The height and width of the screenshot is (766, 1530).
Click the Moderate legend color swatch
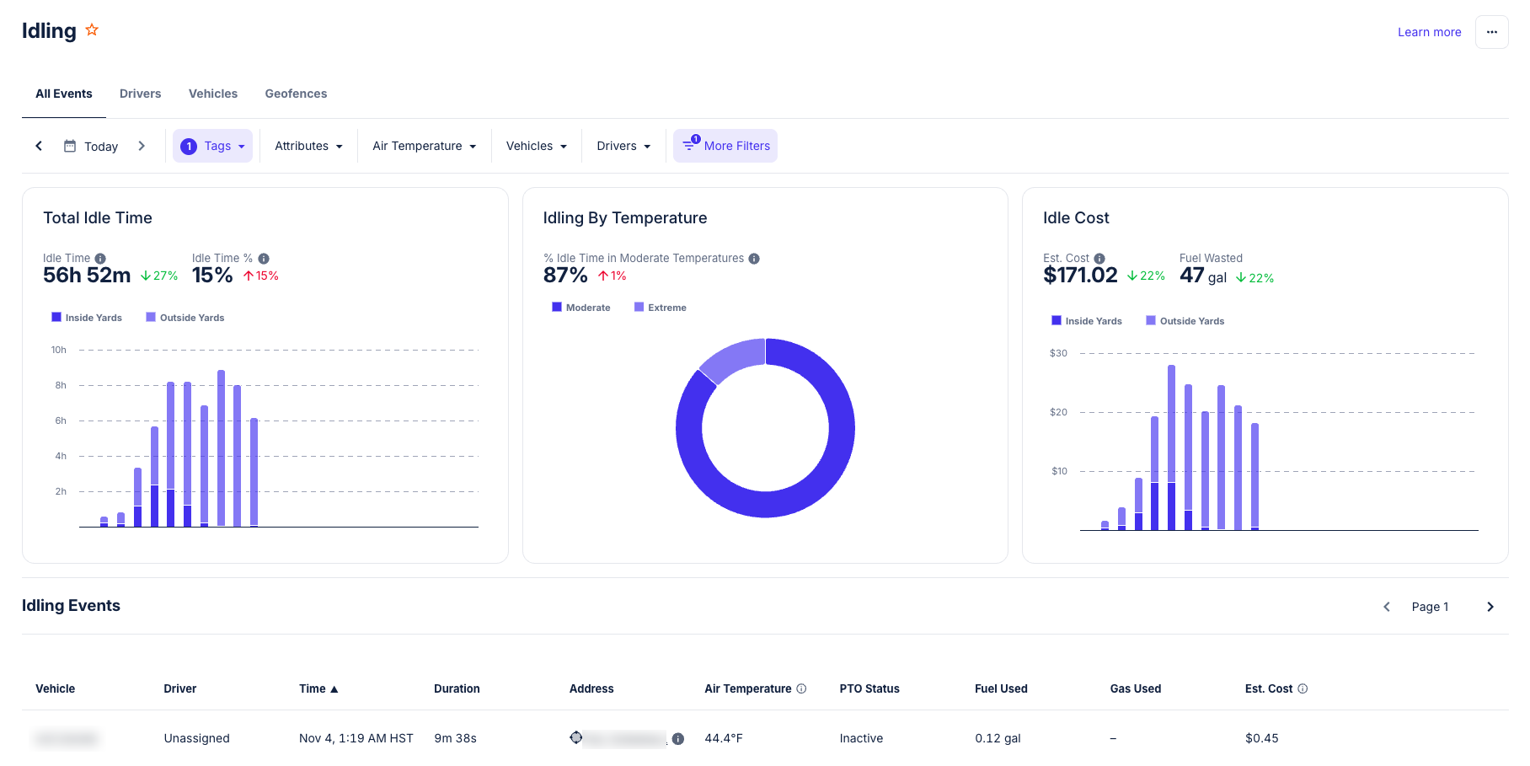coord(557,308)
